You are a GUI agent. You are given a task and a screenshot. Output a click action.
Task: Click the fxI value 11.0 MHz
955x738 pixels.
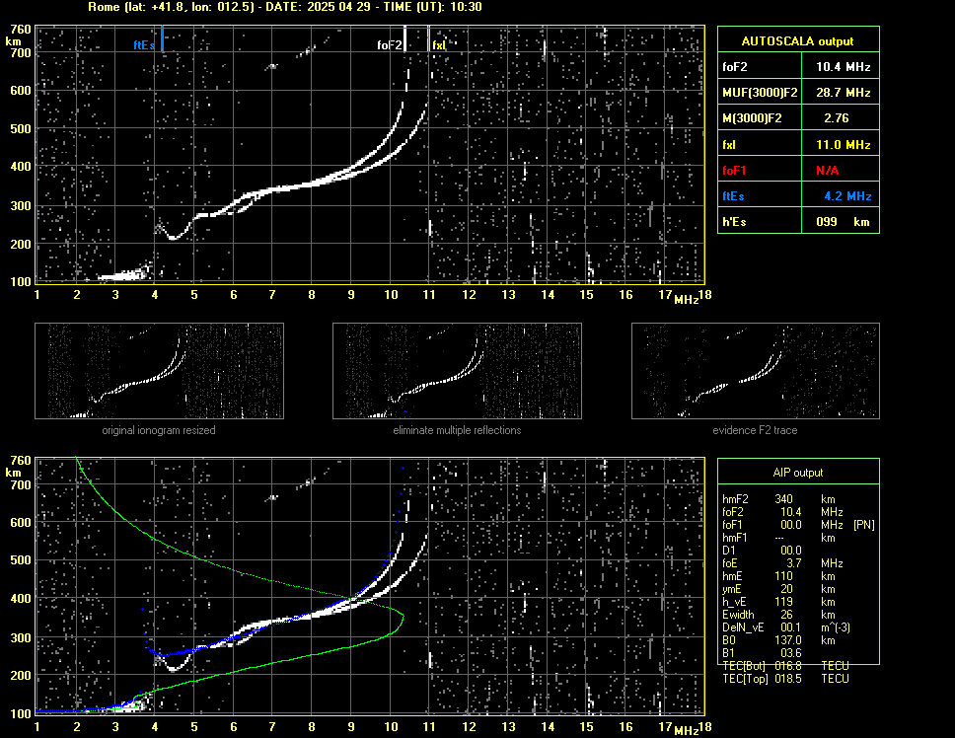(x=843, y=145)
